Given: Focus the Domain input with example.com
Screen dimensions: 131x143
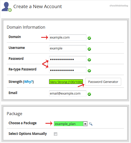Looking at the screenshot, I should pos(68,38).
